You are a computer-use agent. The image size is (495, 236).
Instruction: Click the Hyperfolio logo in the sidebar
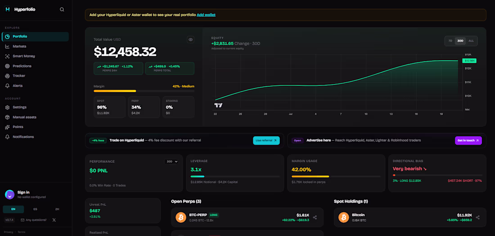[x=7, y=9]
